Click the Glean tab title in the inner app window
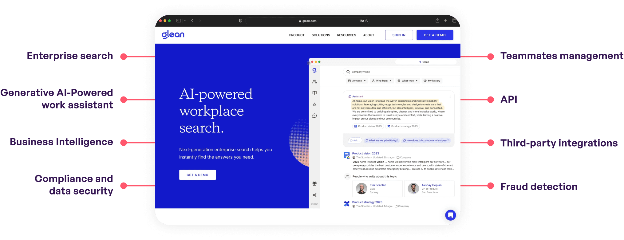This screenshot has height=240, width=624. coord(424,62)
